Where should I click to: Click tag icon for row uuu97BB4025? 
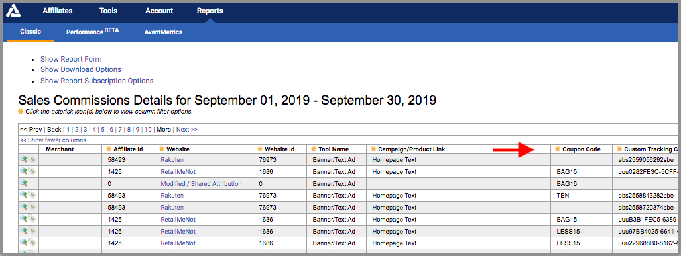[32, 231]
